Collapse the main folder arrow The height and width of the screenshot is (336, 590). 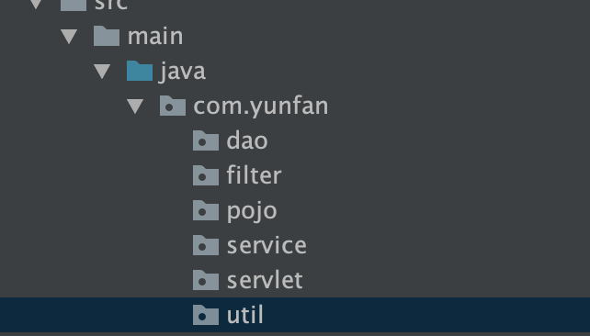coord(69,37)
